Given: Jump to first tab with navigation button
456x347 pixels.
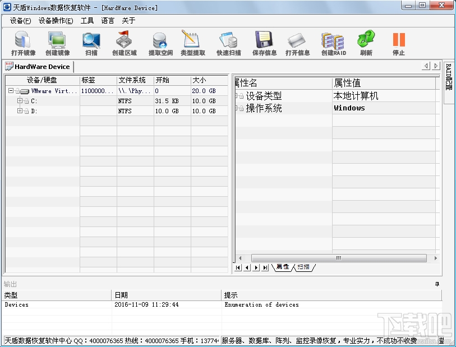Looking at the screenshot, I should click(238, 267).
